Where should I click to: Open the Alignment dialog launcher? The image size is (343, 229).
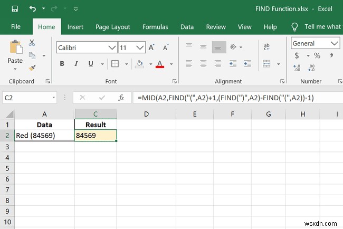click(x=282, y=81)
